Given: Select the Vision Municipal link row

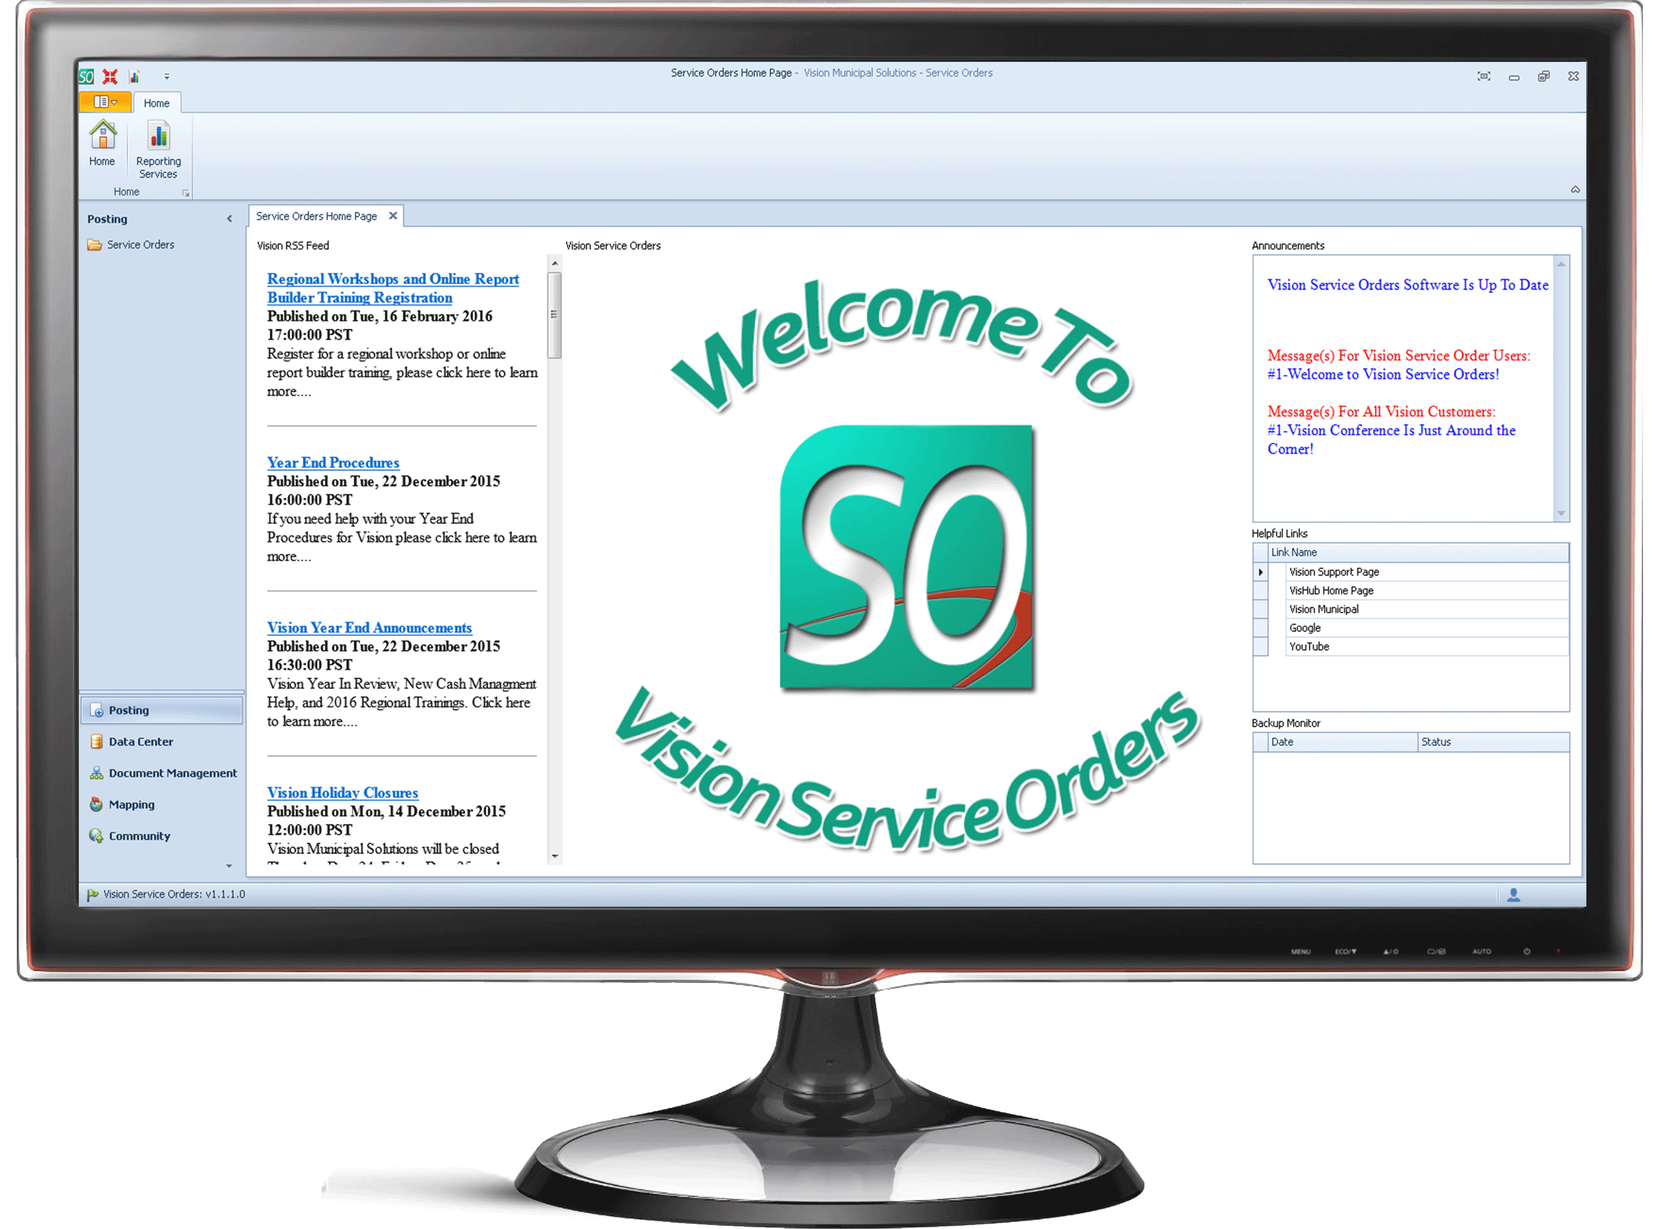Looking at the screenshot, I should tap(1427, 609).
